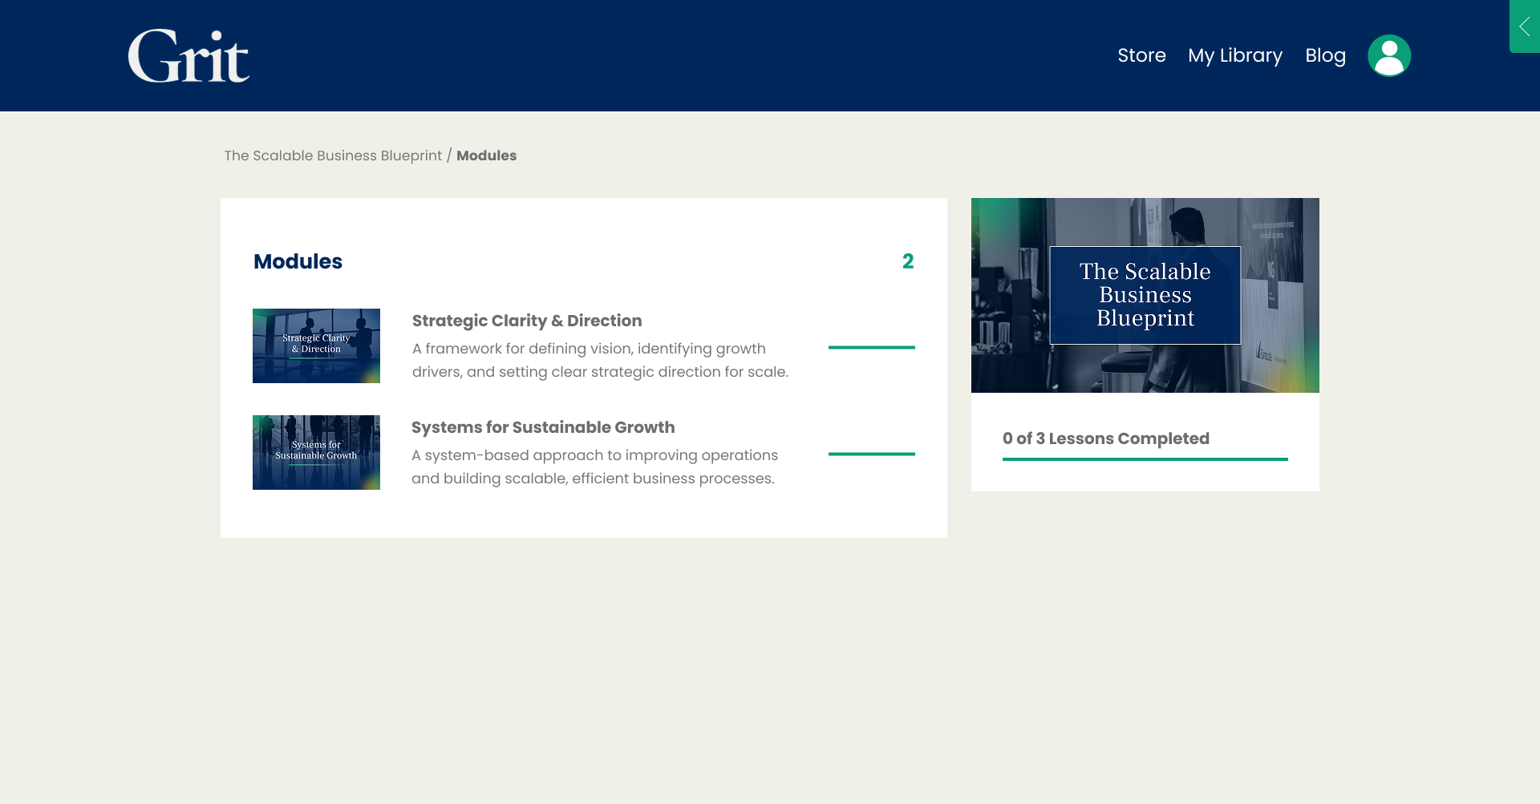
Task: Click Systems for Sustainable Growth title
Action: pyautogui.click(x=543, y=427)
